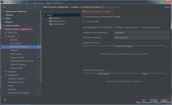172x105 pixels.
Task: Click the settings search field
Action: [21, 7]
